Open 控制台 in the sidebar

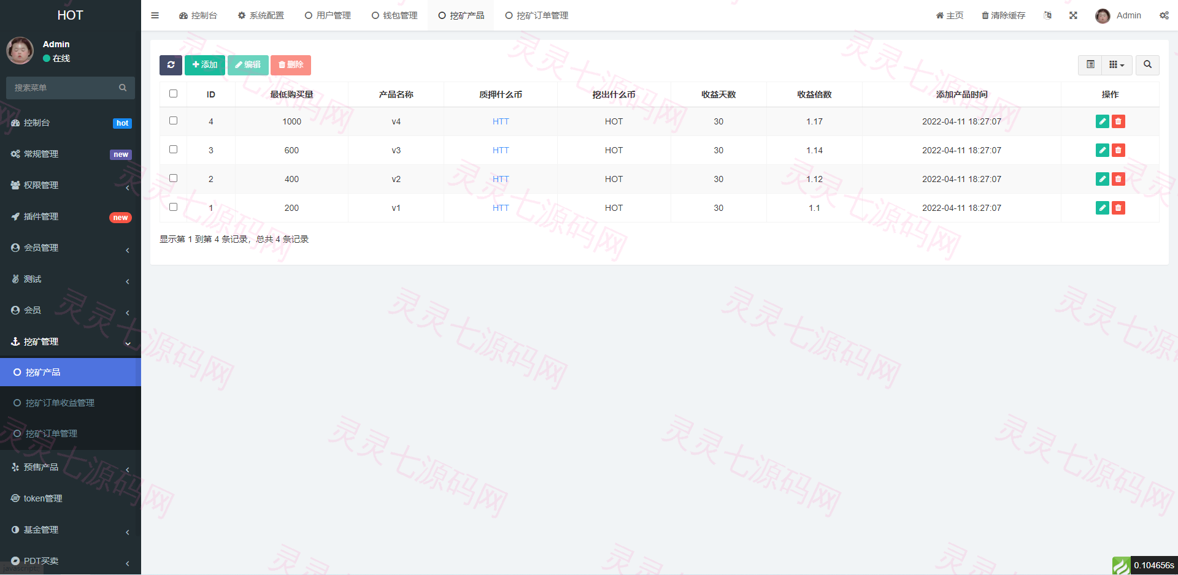71,123
